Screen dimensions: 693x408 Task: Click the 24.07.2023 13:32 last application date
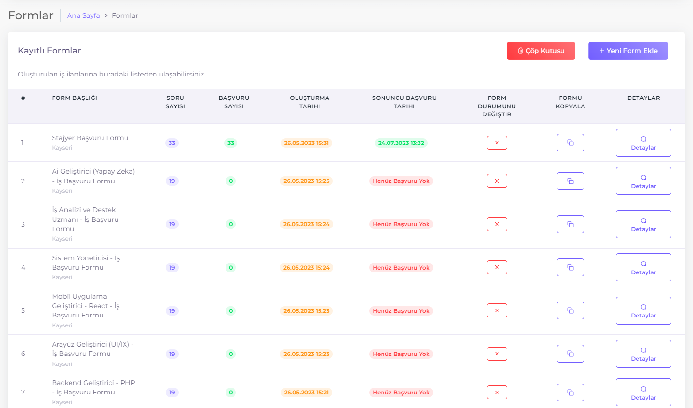point(401,143)
